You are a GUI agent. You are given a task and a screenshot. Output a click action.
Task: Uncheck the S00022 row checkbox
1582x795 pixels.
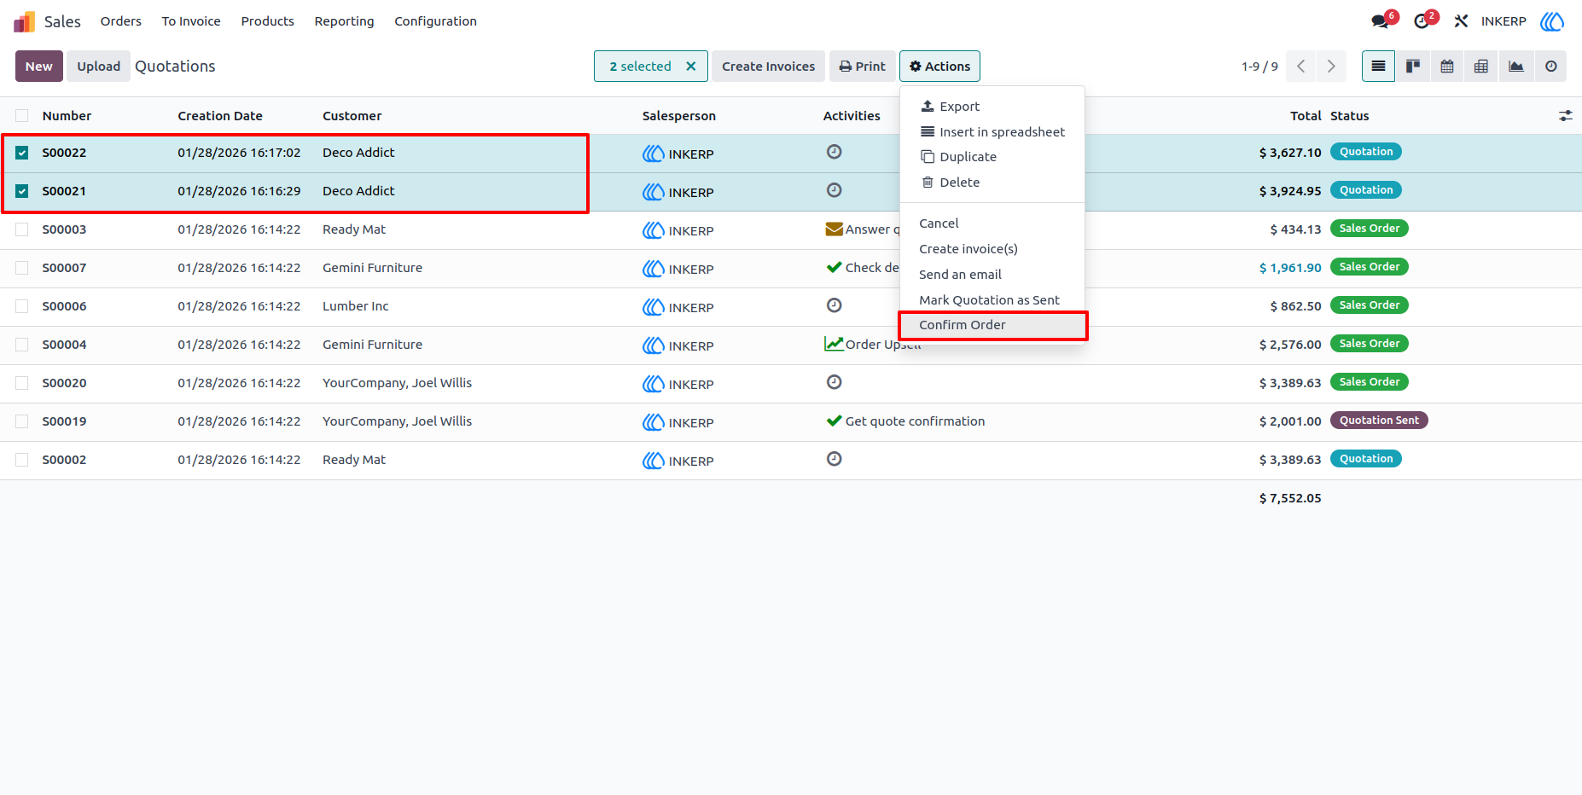[x=22, y=153]
